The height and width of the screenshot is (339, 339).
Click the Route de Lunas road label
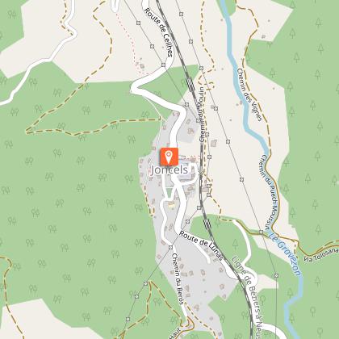[201, 245]
